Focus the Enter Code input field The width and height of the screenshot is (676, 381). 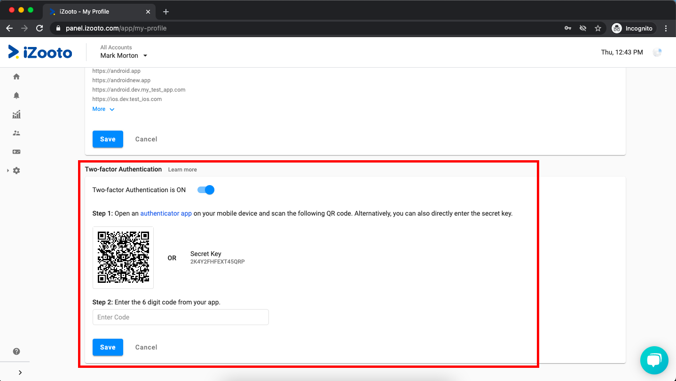[181, 317]
